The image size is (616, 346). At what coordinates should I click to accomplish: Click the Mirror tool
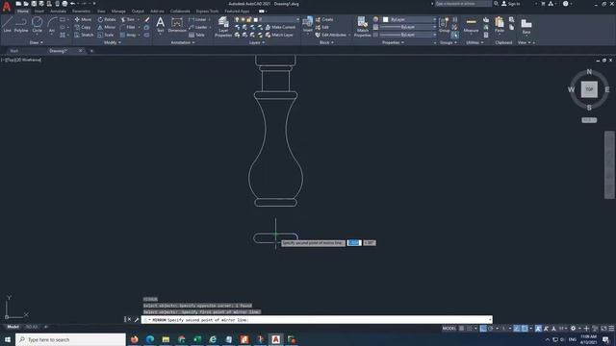(107, 27)
